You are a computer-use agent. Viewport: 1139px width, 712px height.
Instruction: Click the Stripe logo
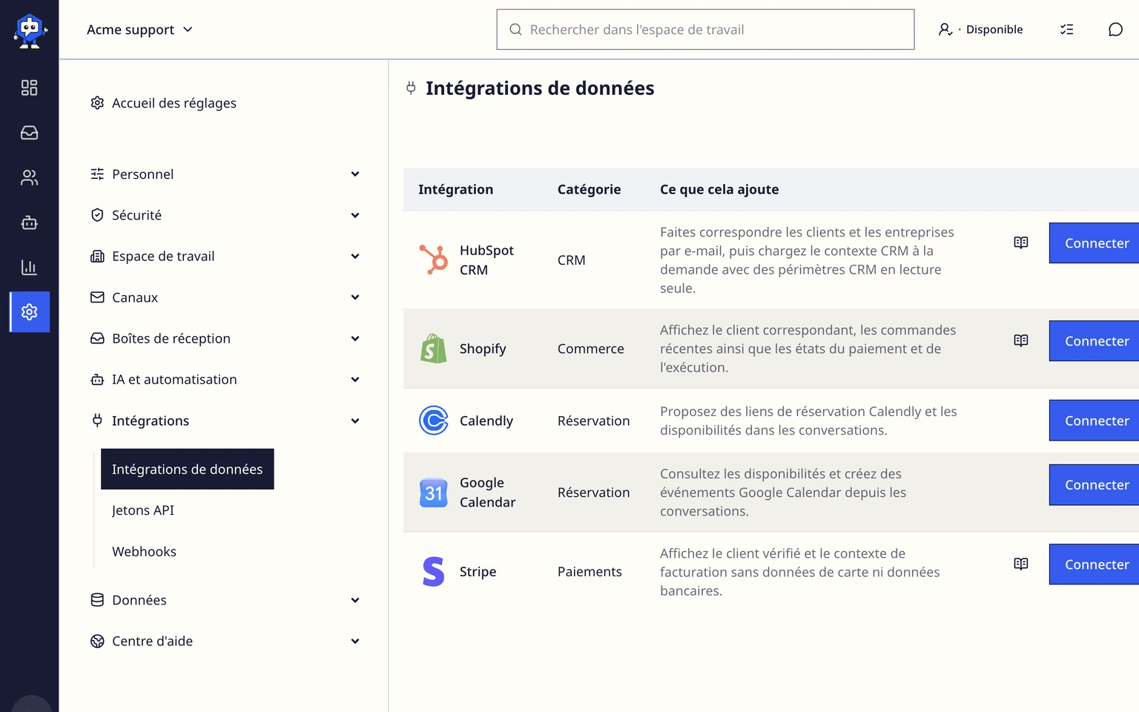434,572
